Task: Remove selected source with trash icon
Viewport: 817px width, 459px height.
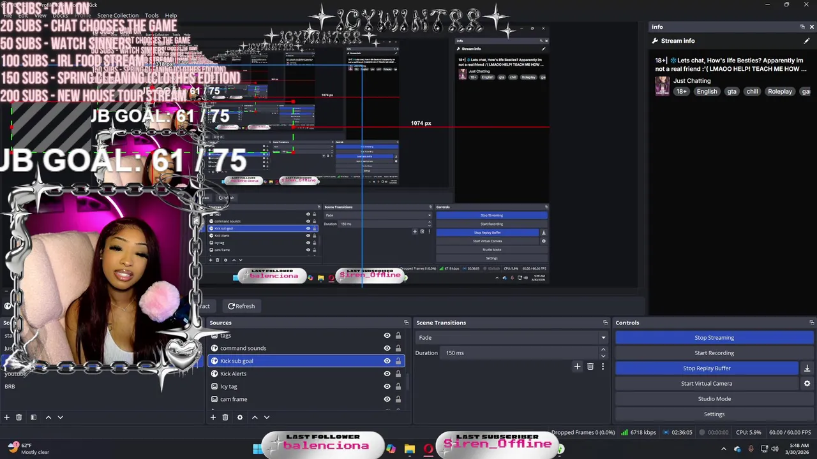Action: click(x=225, y=418)
